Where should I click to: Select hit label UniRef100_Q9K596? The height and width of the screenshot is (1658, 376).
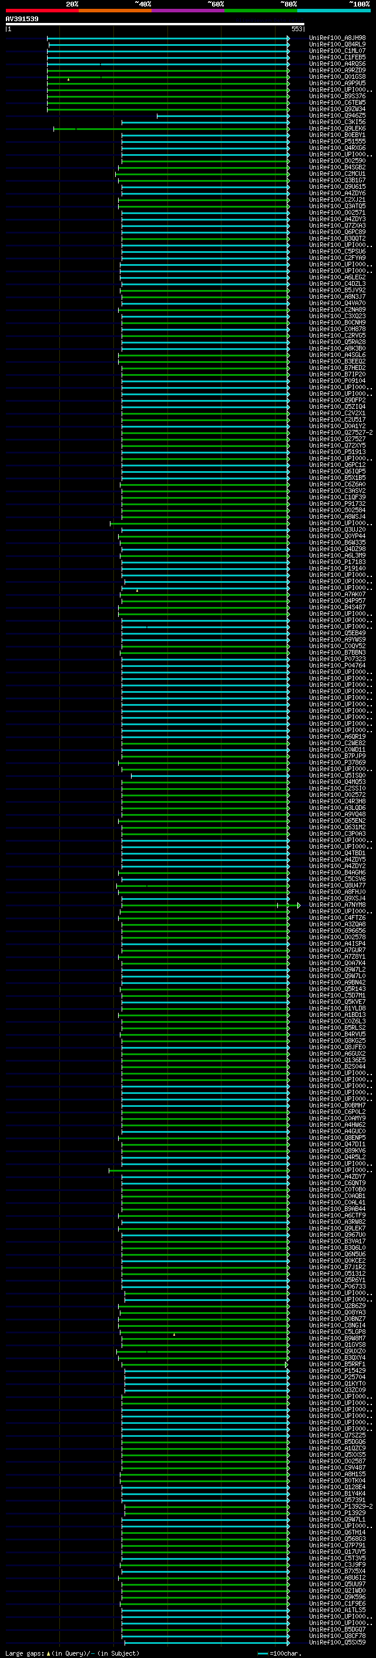click(337, 1597)
